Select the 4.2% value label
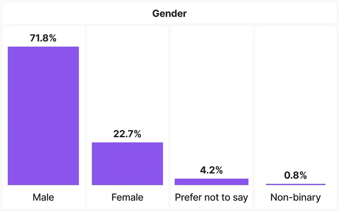Image resolution: width=339 pixels, height=211 pixels. tap(211, 170)
